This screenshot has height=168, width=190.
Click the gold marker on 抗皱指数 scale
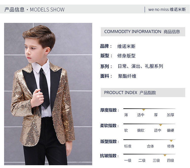(x=165, y=155)
